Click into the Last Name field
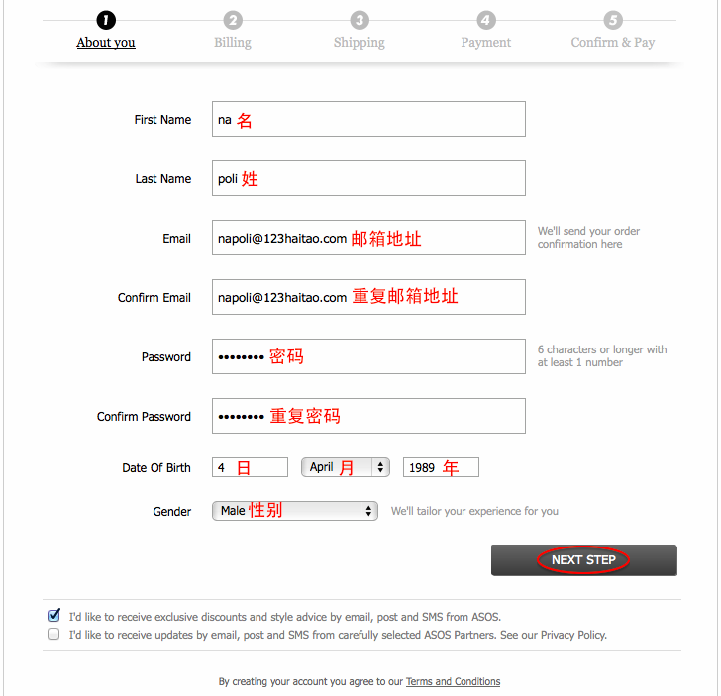The height and width of the screenshot is (696, 721). [x=368, y=178]
